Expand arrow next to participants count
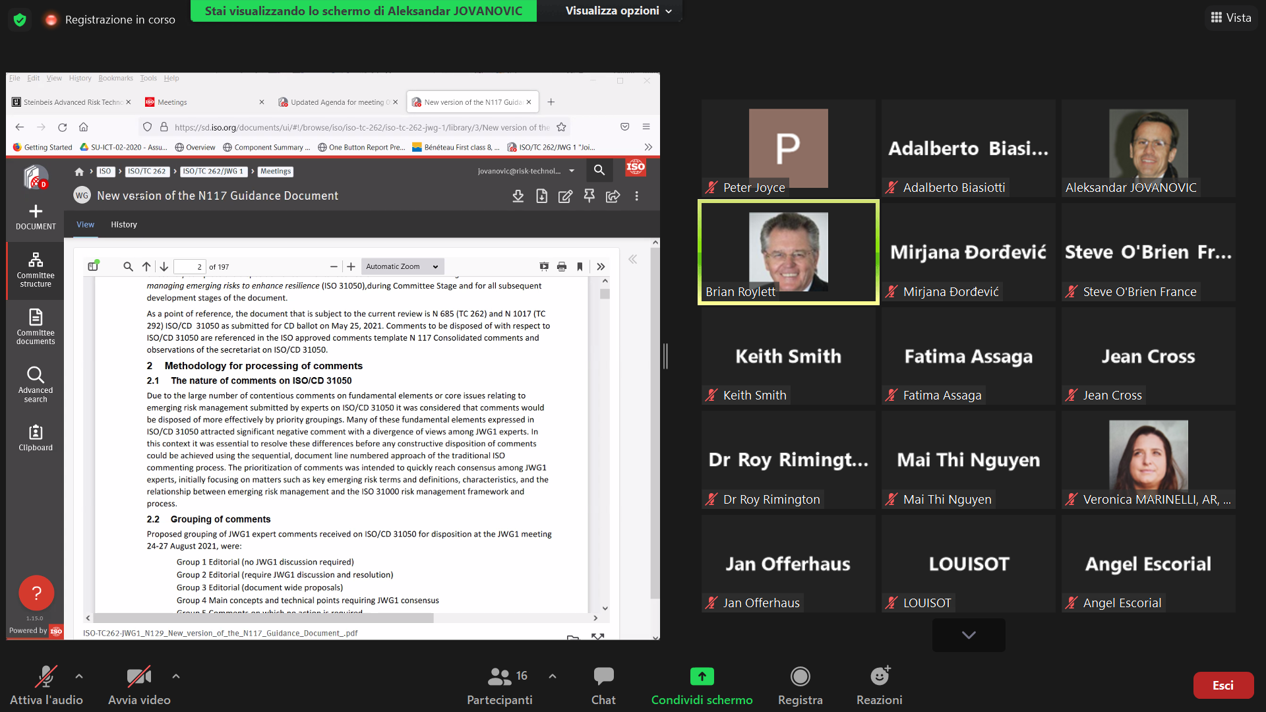The width and height of the screenshot is (1266, 712). [553, 676]
